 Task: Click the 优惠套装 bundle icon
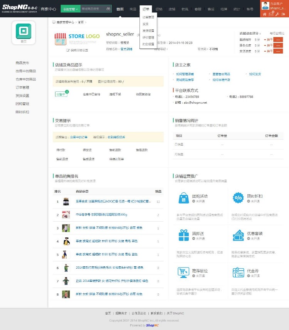[238, 235]
